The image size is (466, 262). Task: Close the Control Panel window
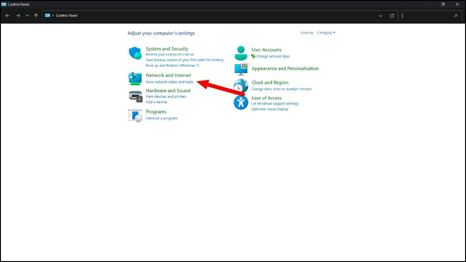[457, 4]
